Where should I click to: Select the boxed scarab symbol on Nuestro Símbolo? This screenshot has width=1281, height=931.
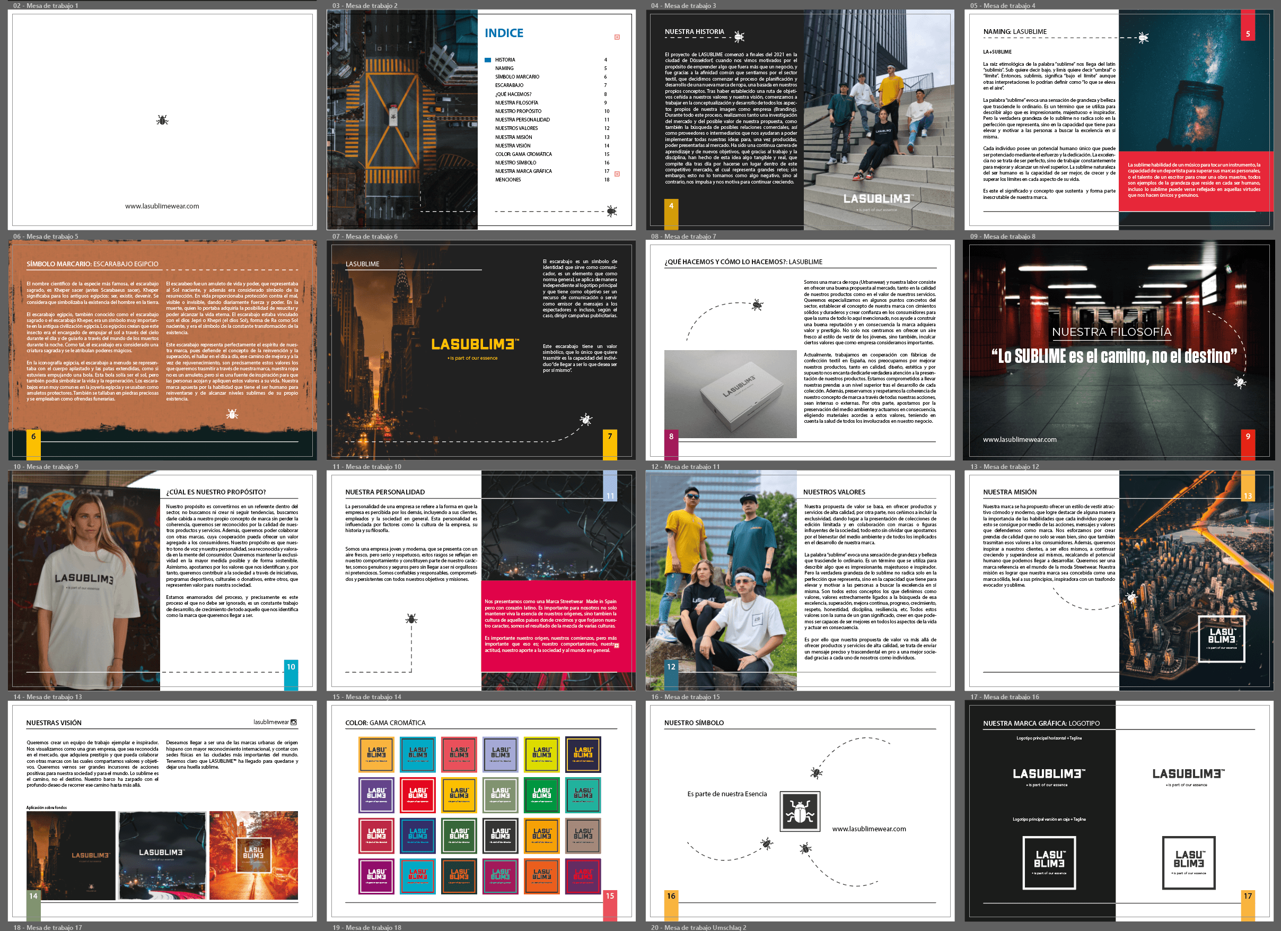(x=799, y=812)
